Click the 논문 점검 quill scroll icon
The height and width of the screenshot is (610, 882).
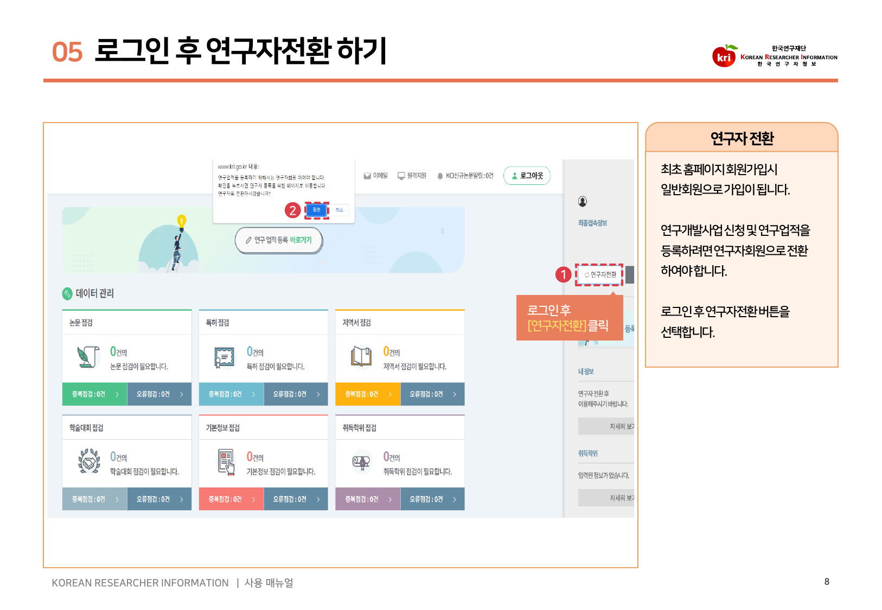pos(88,357)
